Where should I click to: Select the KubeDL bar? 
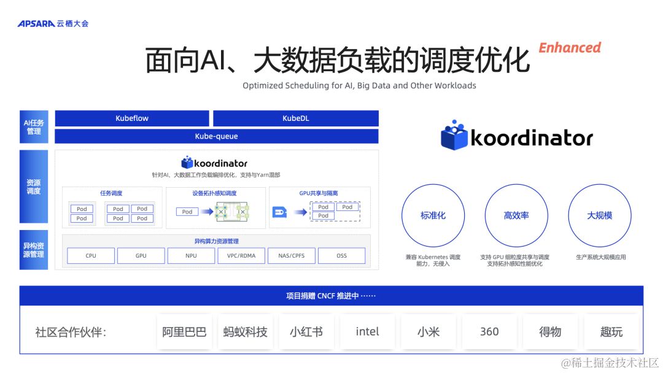click(x=295, y=118)
